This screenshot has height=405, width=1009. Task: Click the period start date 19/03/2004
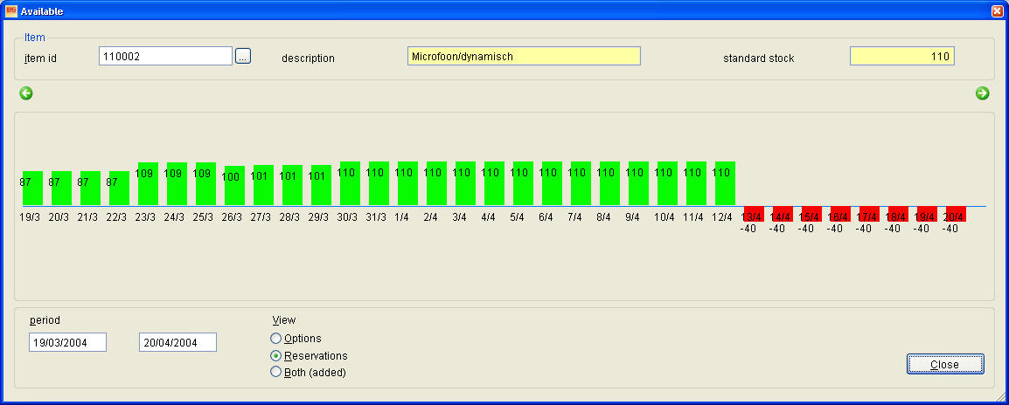(x=67, y=342)
